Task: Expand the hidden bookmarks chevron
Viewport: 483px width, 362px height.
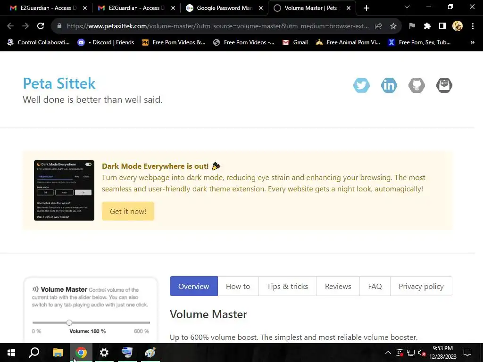Action: (473, 42)
